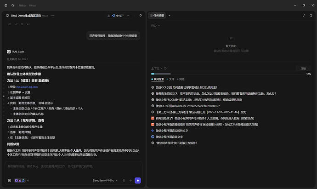Click the 12% context usage label
The height and width of the screenshot is (189, 317).
click(309, 74)
